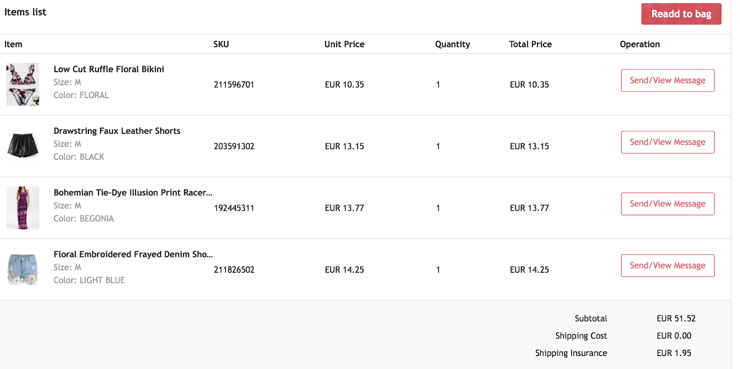Click SKU number 211826502

tap(234, 269)
